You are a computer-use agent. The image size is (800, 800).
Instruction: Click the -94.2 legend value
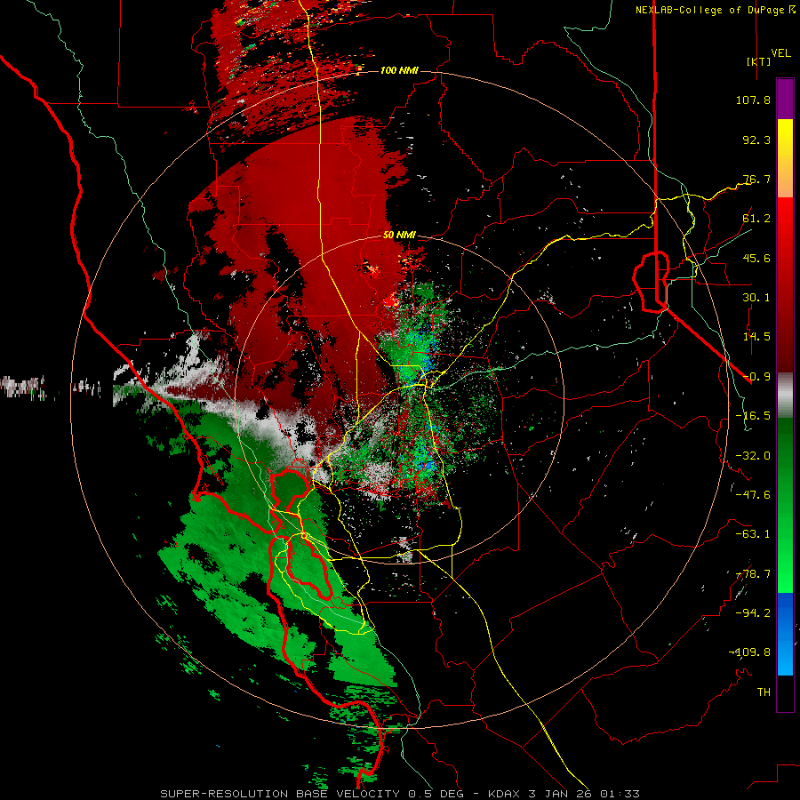point(753,613)
